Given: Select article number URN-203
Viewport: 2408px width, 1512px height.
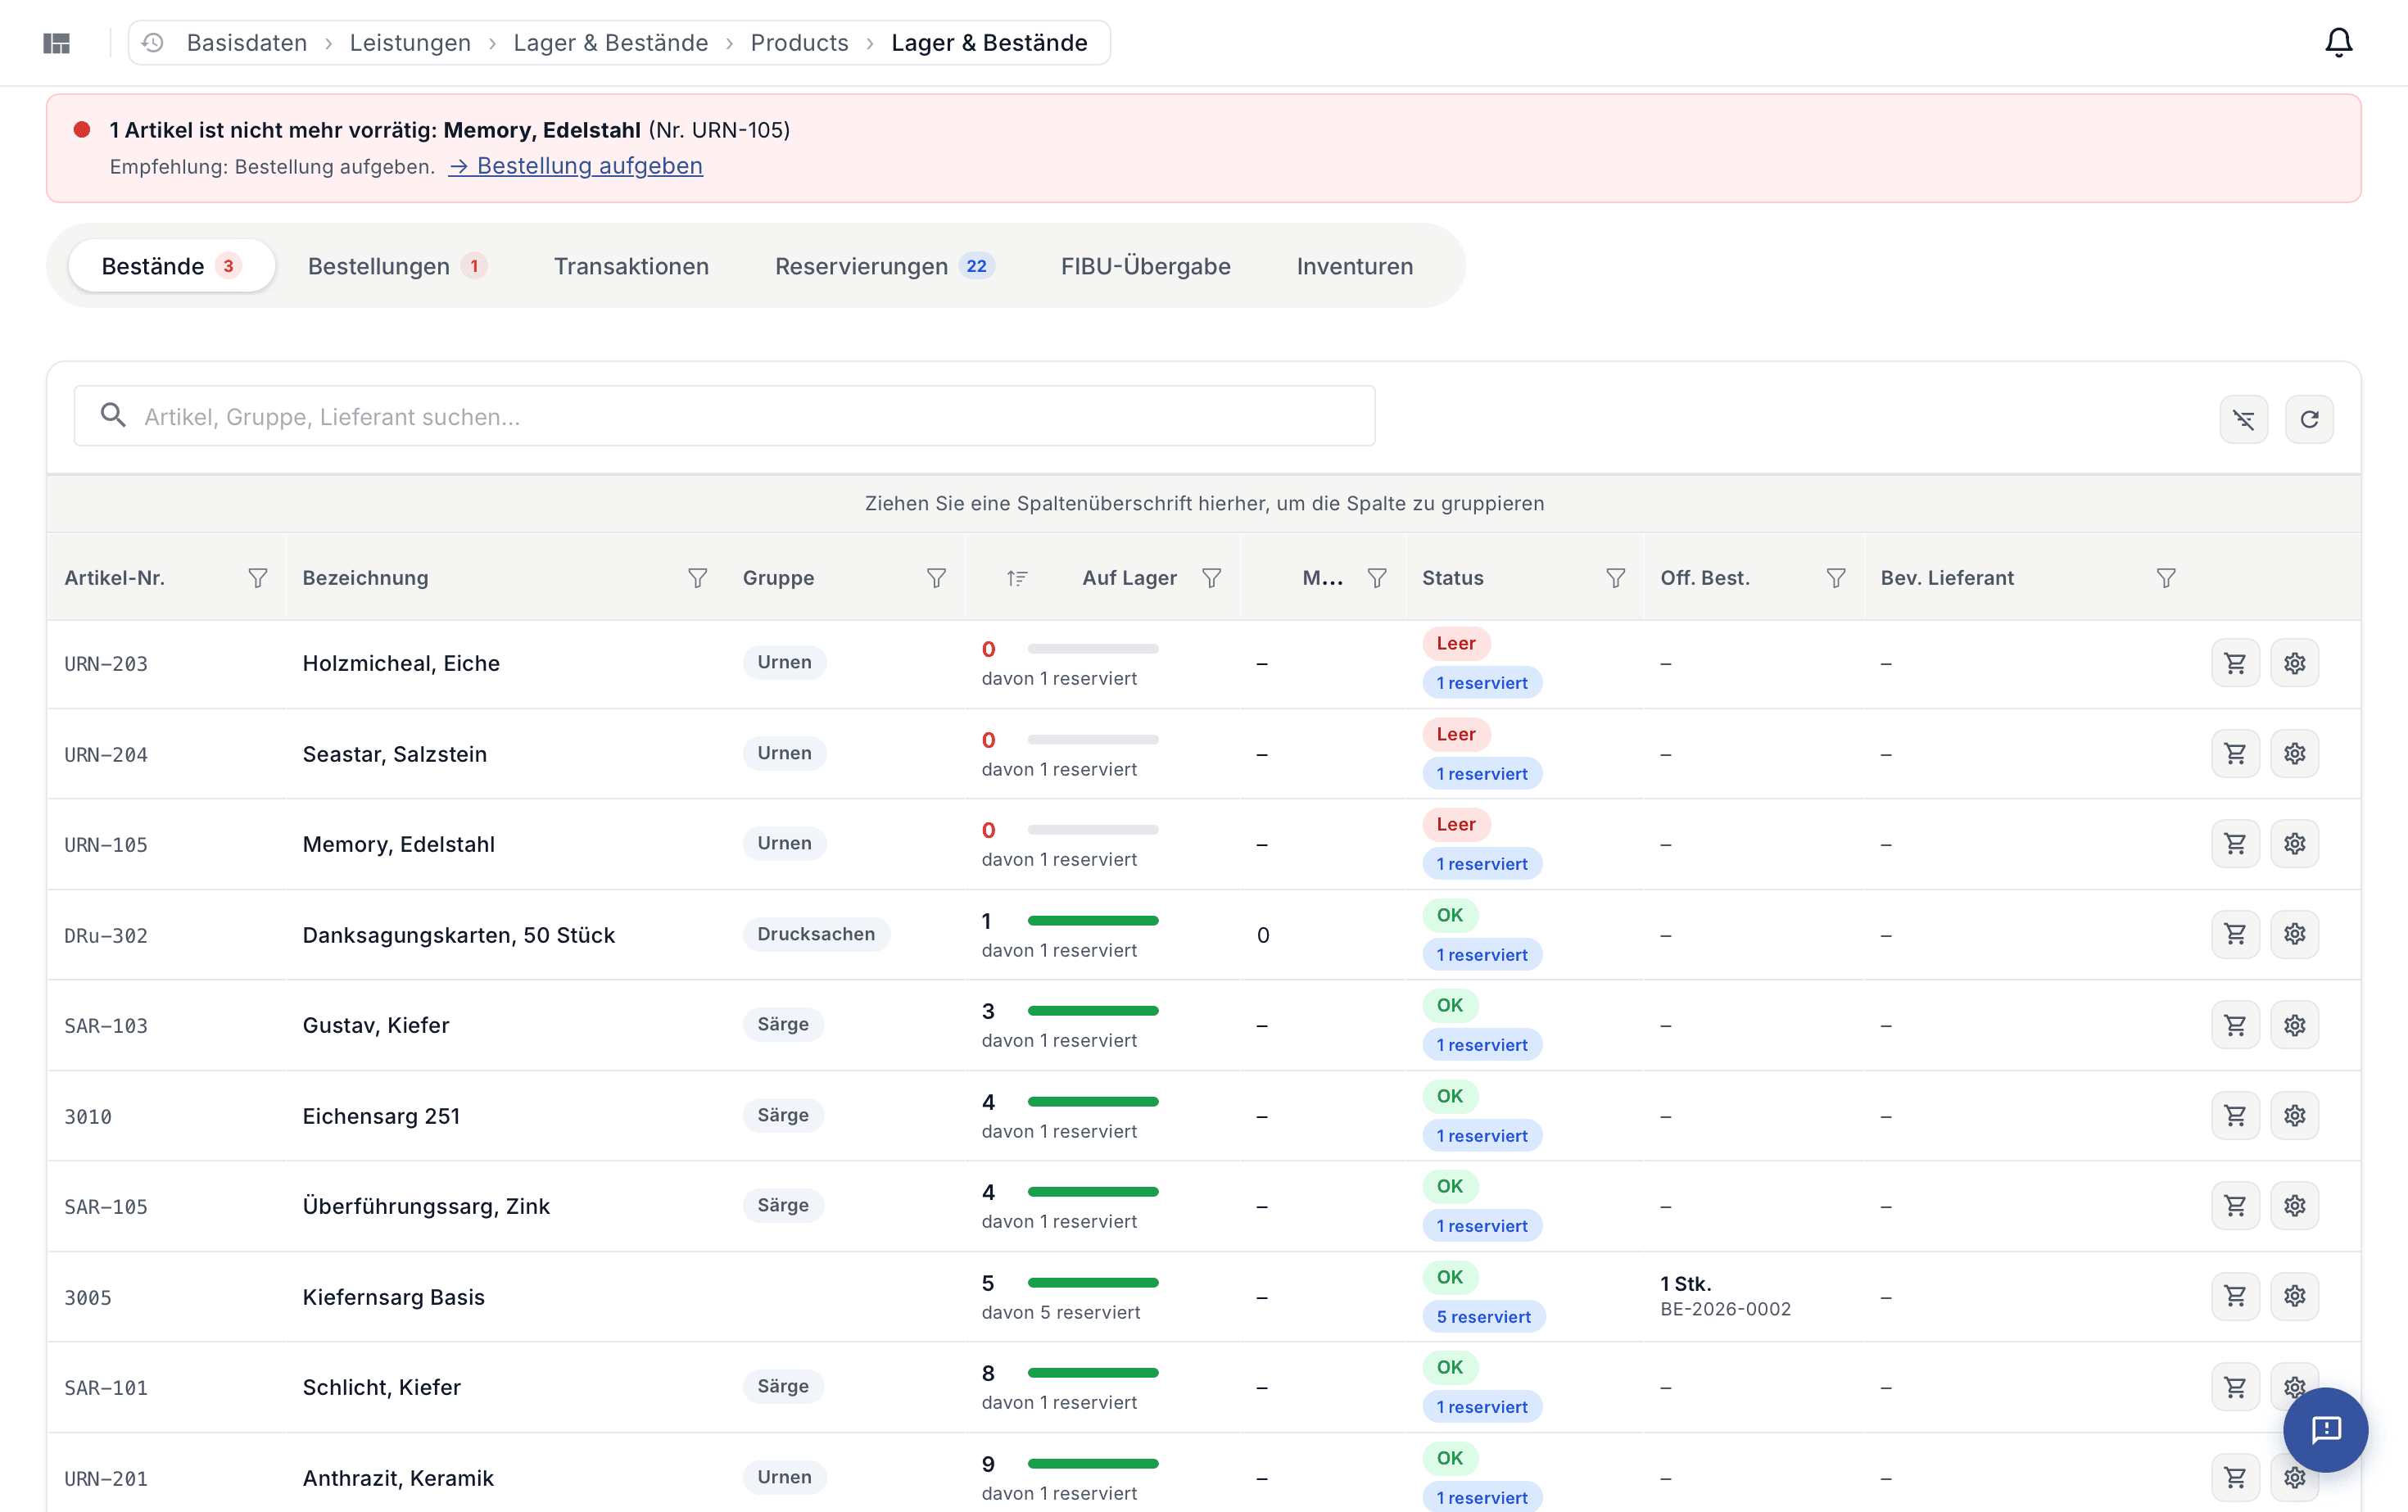Looking at the screenshot, I should click(106, 664).
